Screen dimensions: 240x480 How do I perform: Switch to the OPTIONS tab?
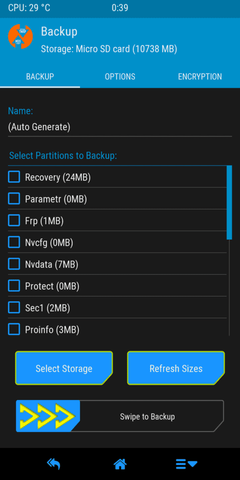click(x=120, y=76)
